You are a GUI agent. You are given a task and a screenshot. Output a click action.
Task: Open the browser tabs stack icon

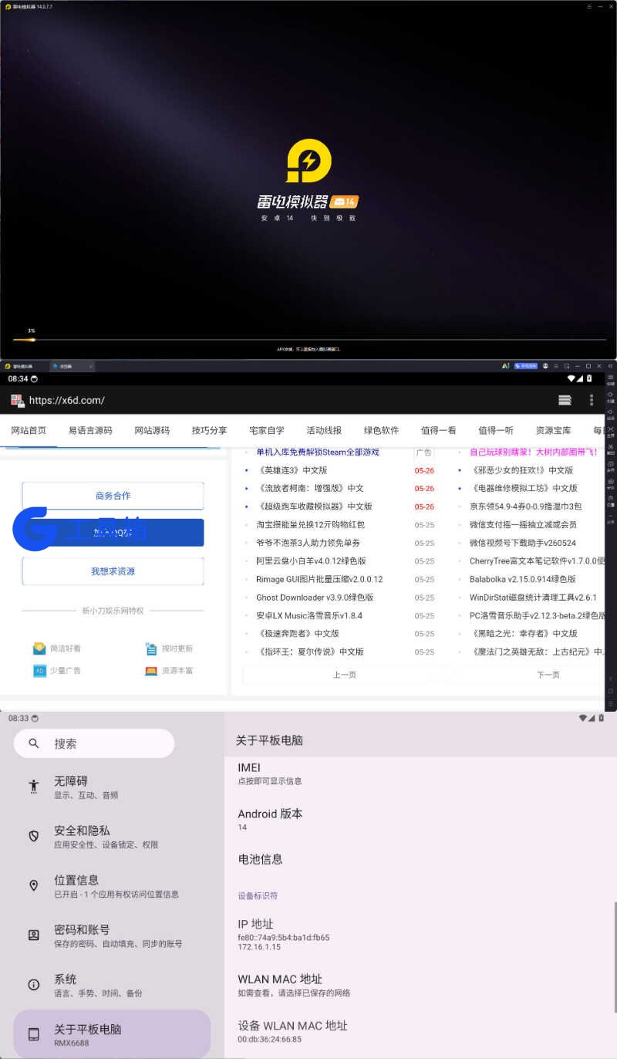point(565,400)
